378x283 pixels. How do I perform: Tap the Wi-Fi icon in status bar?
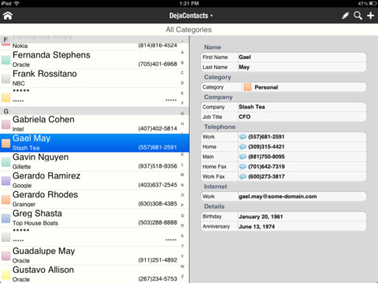(17, 3)
